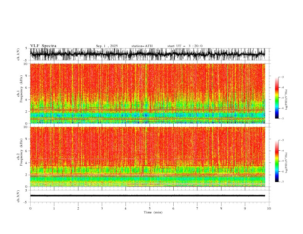Click the 'station=ATH' label
The width and height of the screenshot is (303, 234).
142,46
